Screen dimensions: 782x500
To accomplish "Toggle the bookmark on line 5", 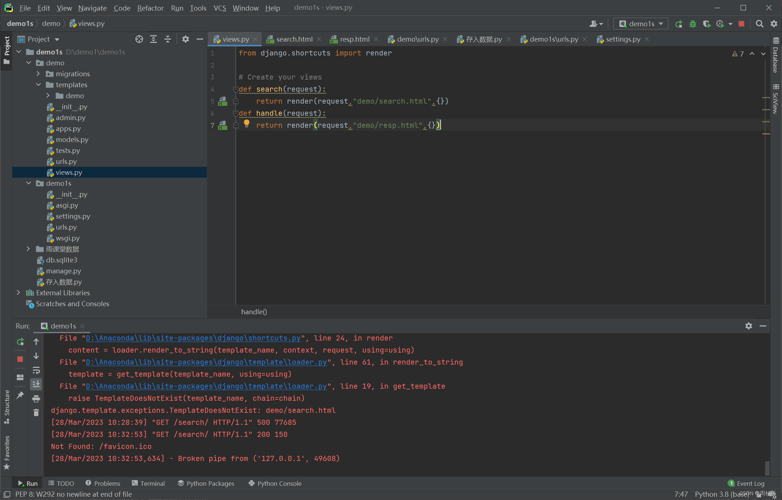I will (x=222, y=101).
